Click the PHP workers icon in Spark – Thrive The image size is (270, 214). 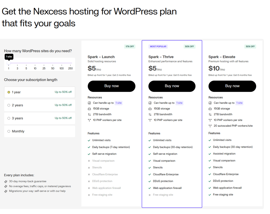point(150,120)
